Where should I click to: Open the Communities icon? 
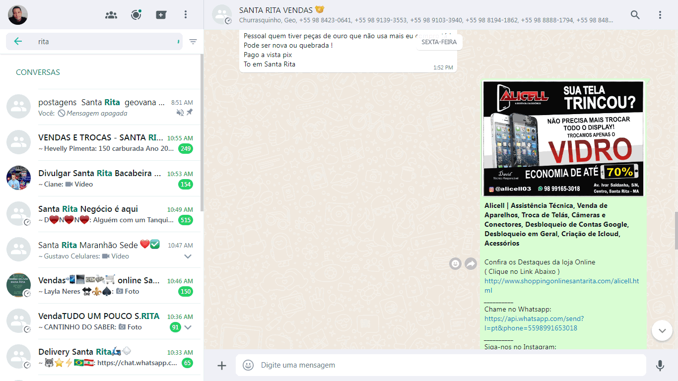click(x=111, y=15)
